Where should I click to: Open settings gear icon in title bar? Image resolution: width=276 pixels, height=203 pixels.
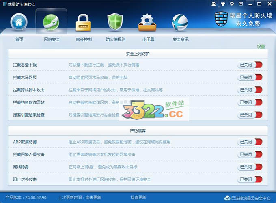(232, 4)
